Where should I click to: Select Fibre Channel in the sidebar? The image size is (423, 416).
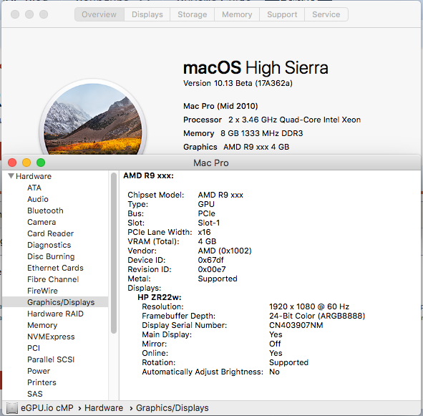coord(53,279)
